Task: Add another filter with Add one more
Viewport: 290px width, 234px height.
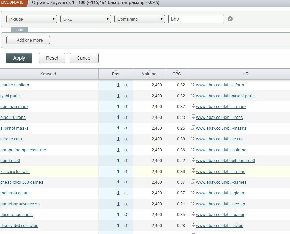Action: click(28, 40)
